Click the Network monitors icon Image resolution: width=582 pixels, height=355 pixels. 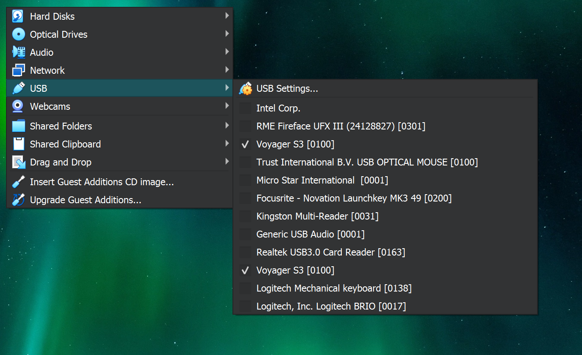[x=18, y=70]
